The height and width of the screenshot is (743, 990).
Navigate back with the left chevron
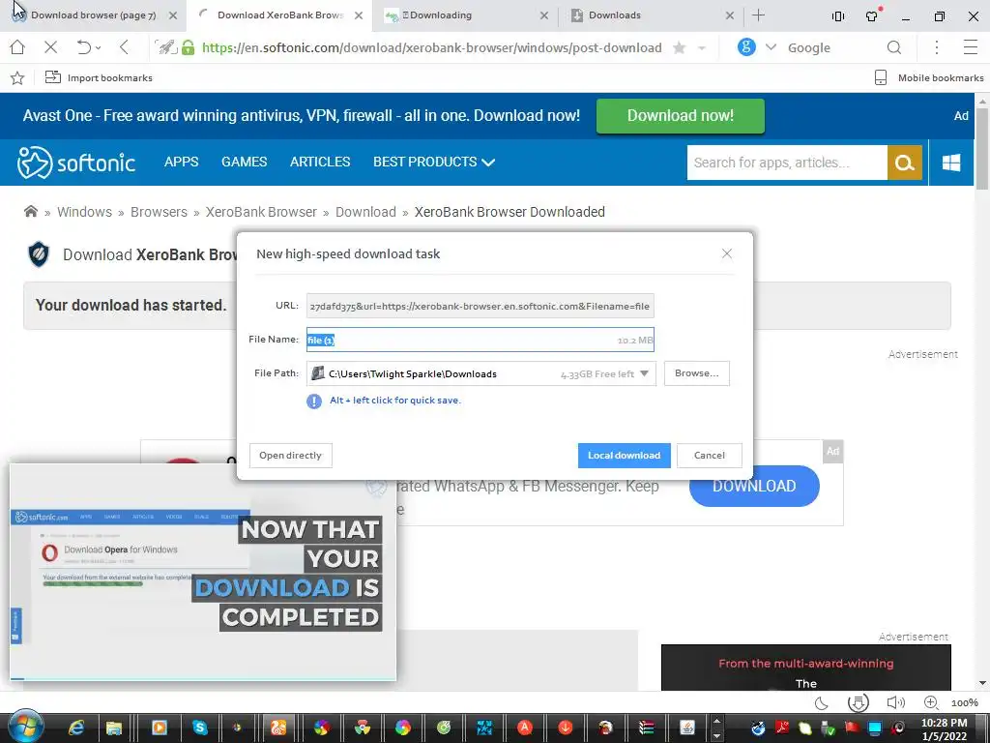[125, 47]
